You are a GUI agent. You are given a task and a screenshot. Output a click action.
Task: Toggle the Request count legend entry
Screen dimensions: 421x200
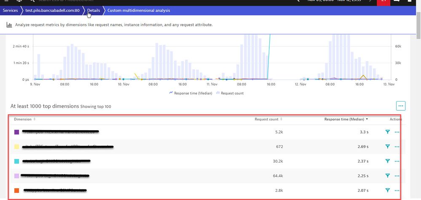(230, 93)
